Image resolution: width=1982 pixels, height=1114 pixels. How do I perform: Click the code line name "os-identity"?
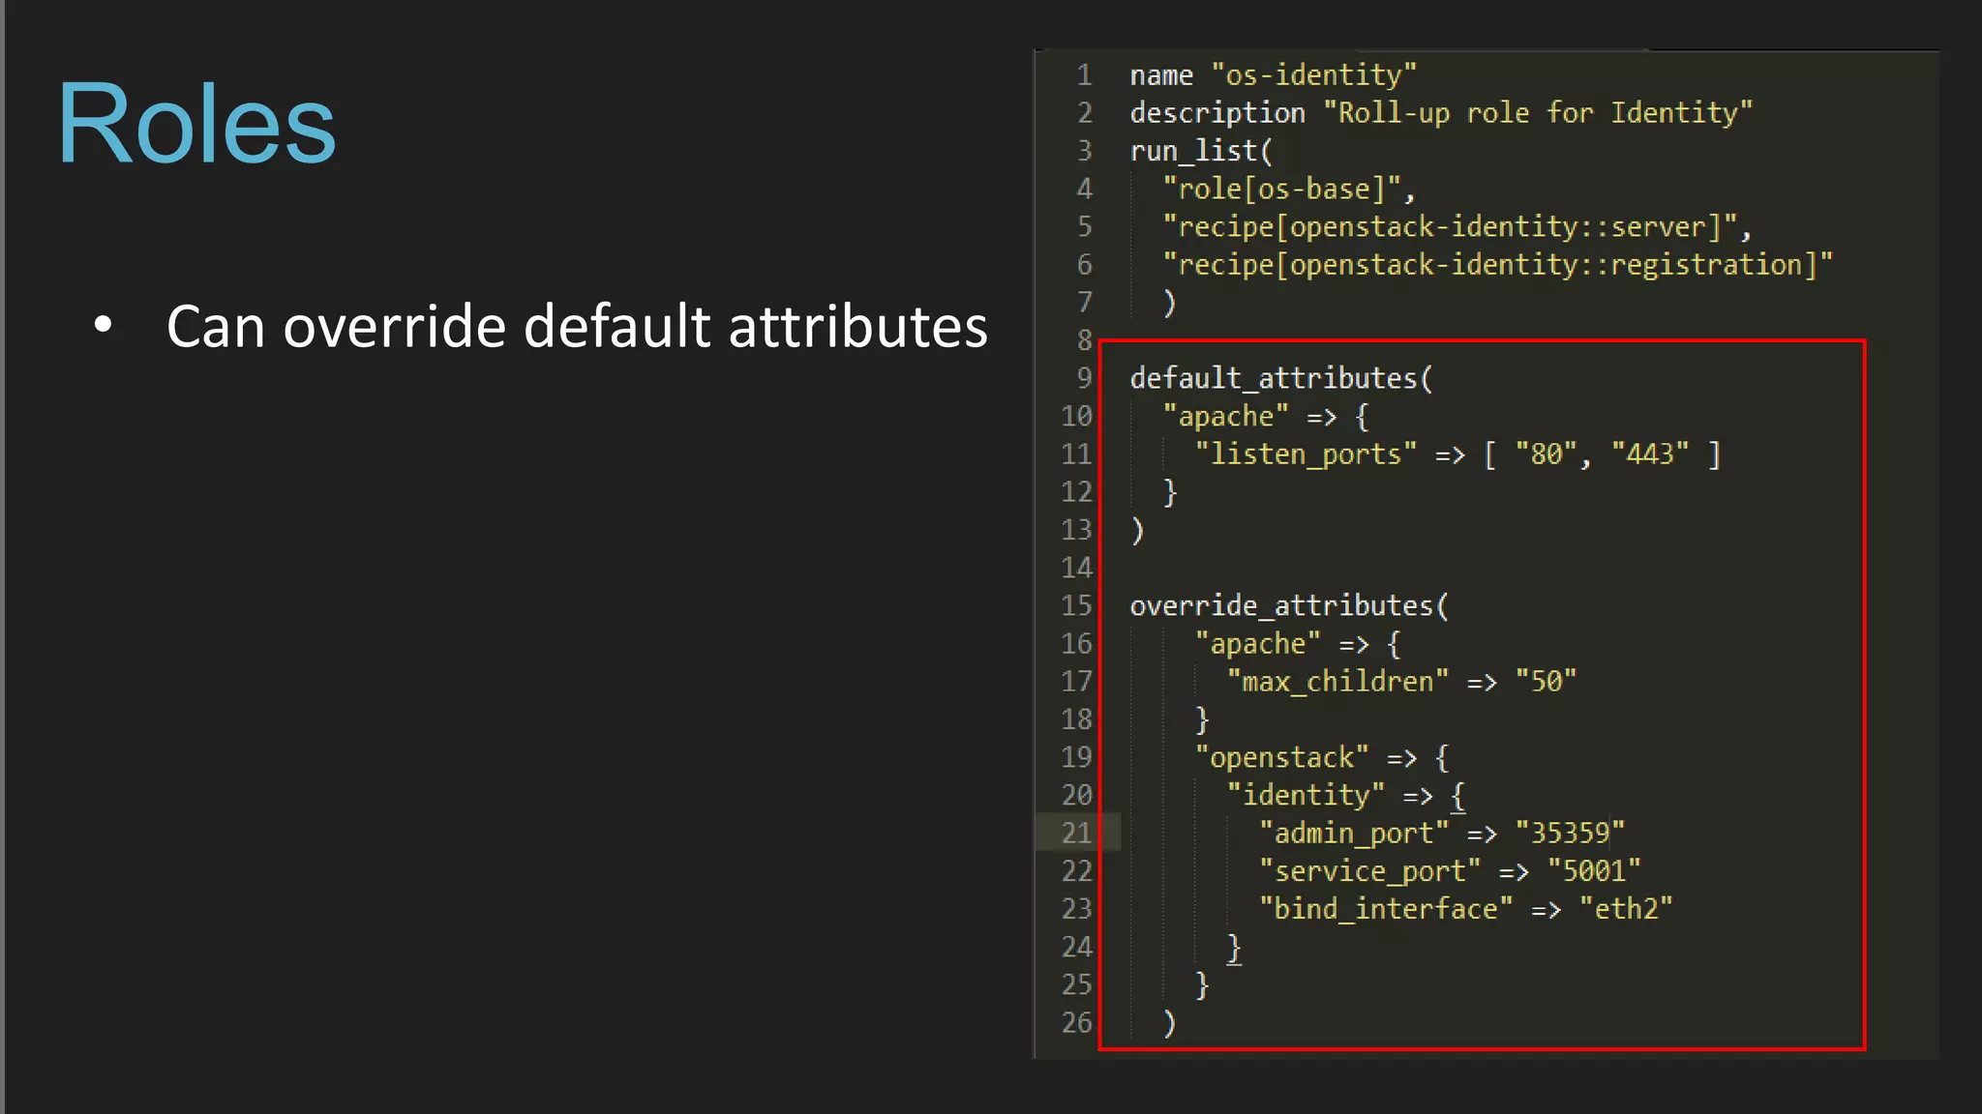tap(1274, 74)
